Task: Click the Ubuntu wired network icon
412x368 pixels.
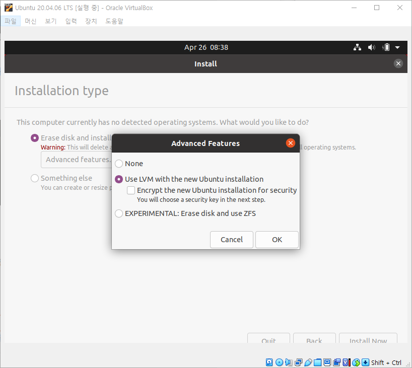Action: (357, 47)
